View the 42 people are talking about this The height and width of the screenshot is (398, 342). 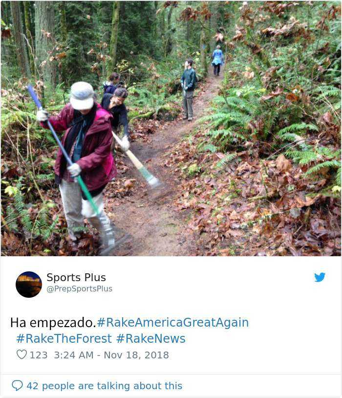point(104,386)
